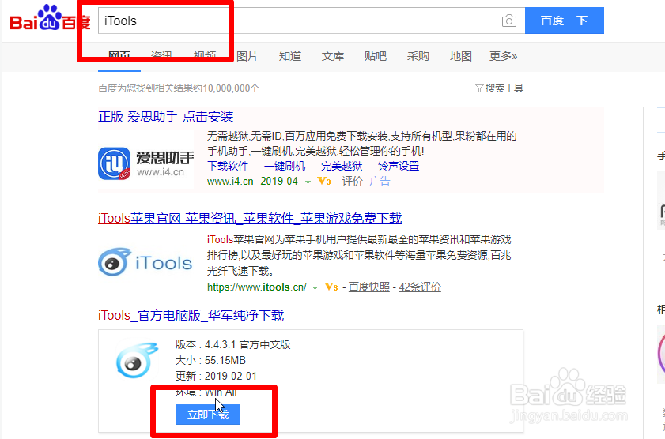Open 评价 link of 爱思助手 ad
665x439 pixels.
(353, 181)
